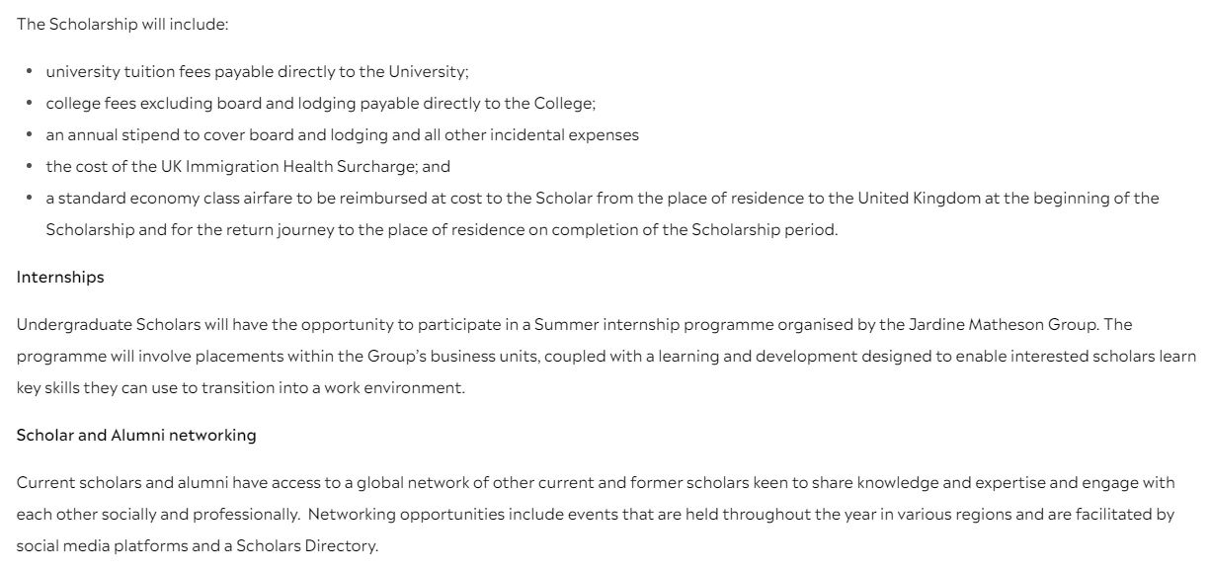Viewport: 1210px width, 572px height.
Task: Click the college fees bullet item
Action: [320, 103]
